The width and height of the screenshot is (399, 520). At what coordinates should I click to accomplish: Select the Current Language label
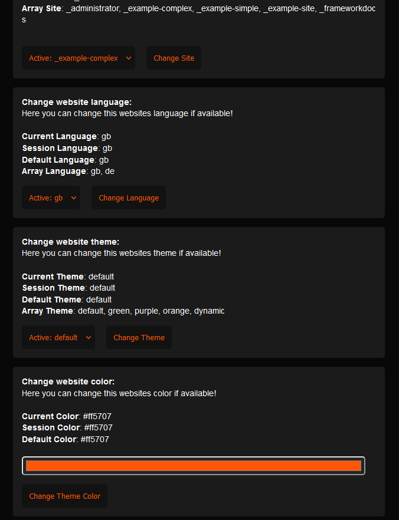pyautogui.click(x=59, y=136)
